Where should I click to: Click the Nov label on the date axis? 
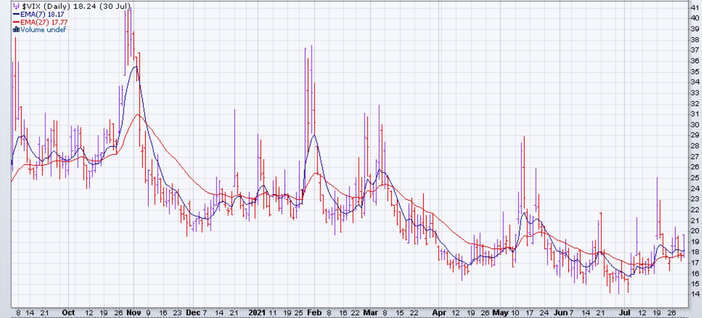coord(133,313)
